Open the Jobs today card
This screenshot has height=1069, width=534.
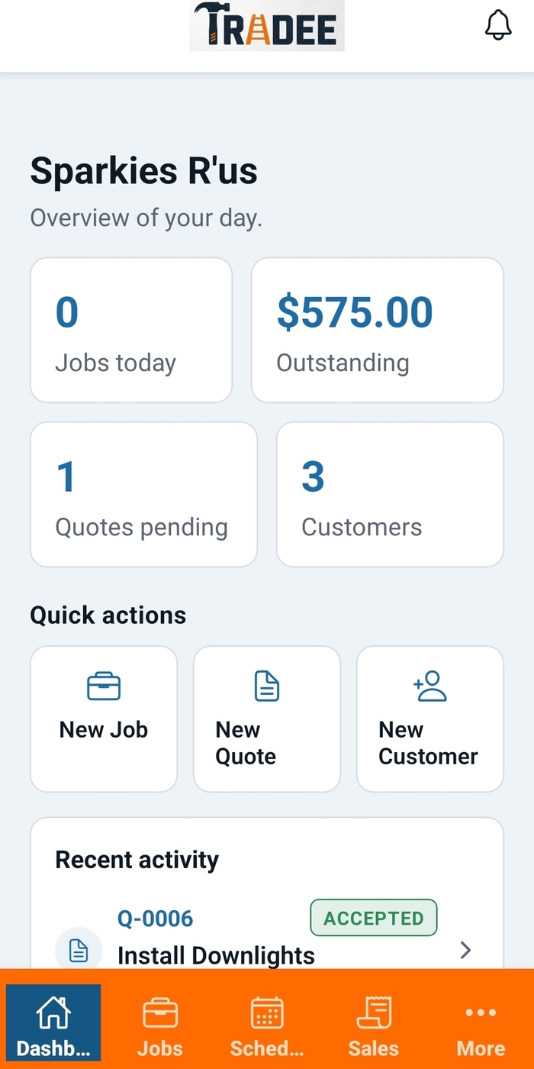pos(131,330)
